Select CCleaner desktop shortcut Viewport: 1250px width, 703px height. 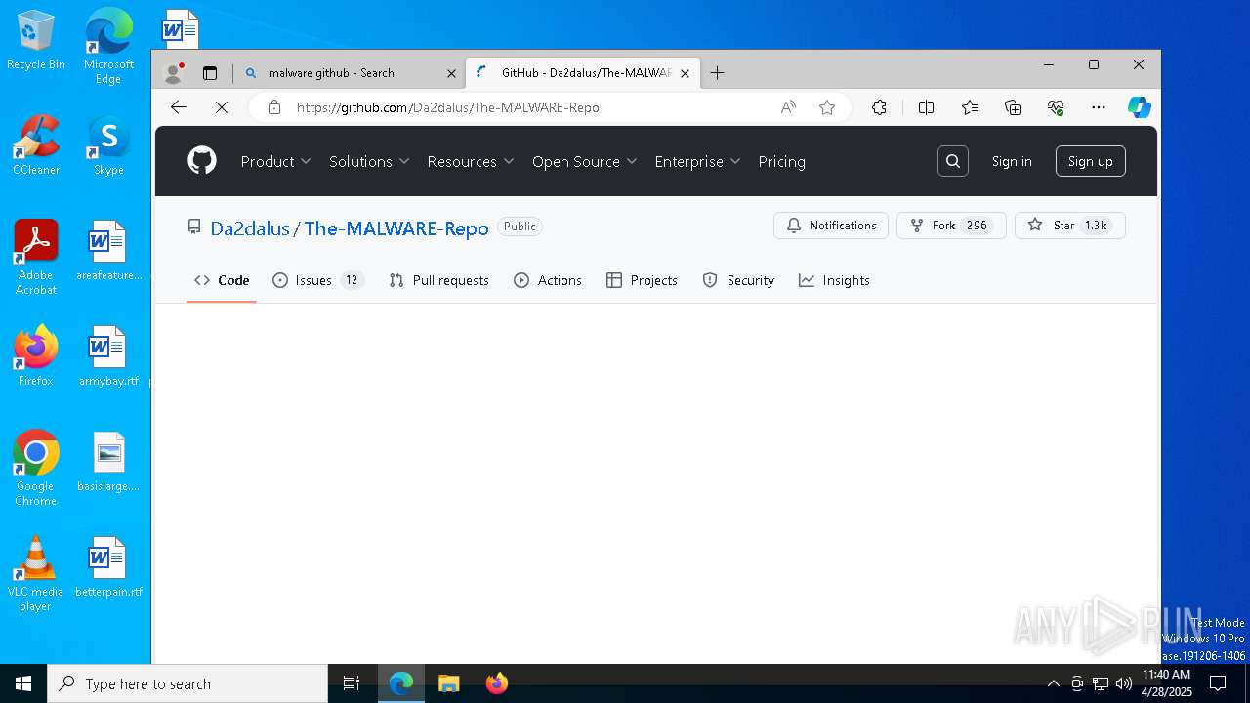(36, 145)
